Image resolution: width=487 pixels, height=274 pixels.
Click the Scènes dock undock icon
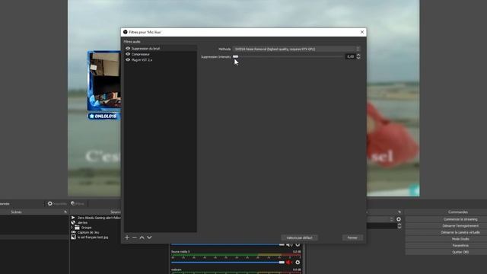[65, 212]
